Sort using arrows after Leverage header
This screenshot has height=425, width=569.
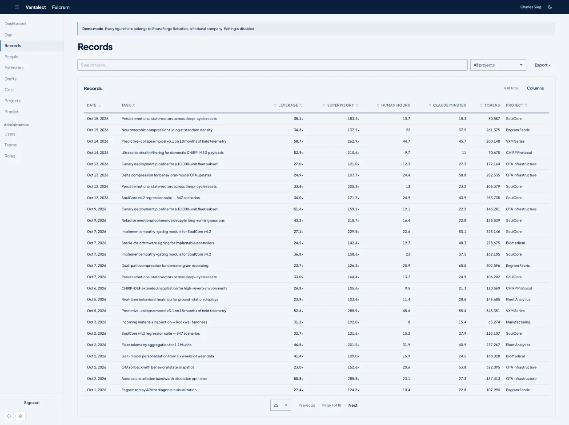[x=301, y=105]
